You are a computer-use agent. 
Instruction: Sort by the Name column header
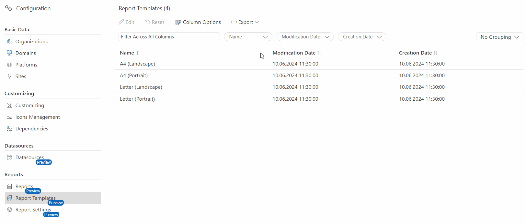click(127, 53)
